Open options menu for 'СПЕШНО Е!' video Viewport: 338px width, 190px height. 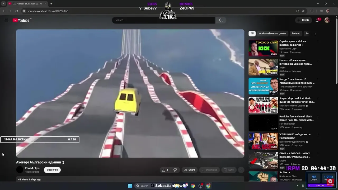click(318, 135)
